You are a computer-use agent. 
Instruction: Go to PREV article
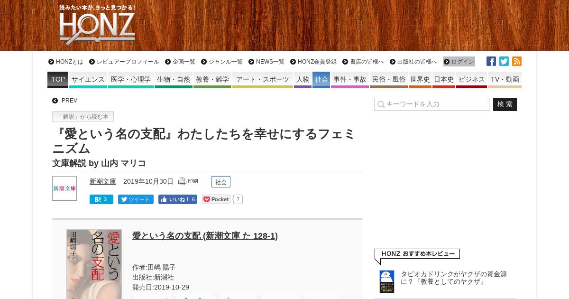[x=65, y=101]
